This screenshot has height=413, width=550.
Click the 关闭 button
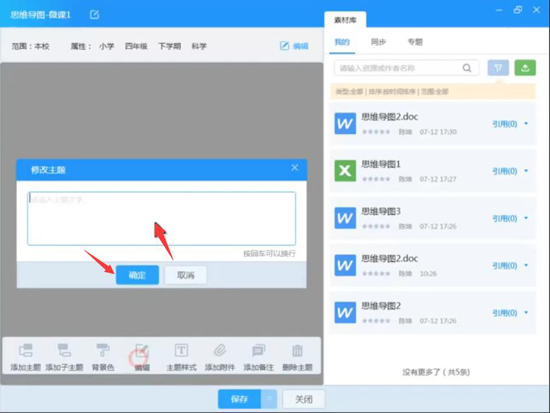[304, 399]
